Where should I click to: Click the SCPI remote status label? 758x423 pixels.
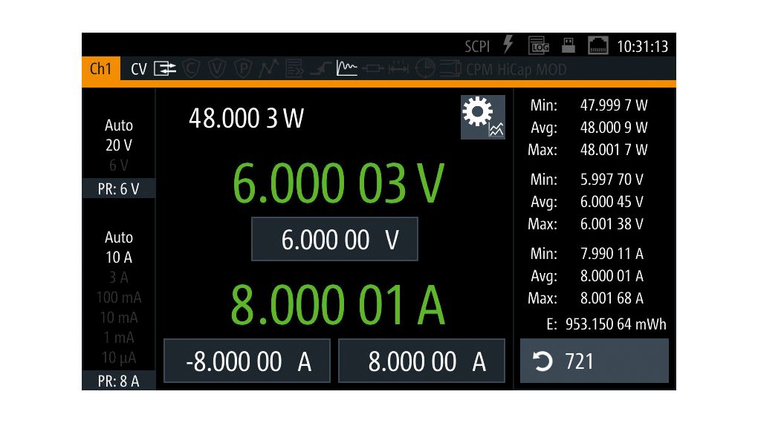pos(477,46)
